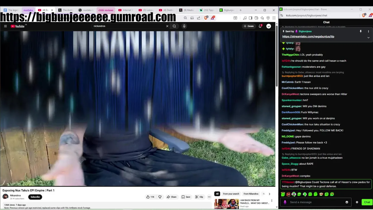Switch to the chibi reviews tab
The image size is (373, 210).
(x=106, y=10)
